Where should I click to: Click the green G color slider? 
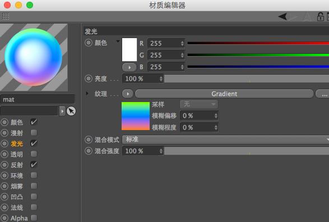tap(258, 55)
